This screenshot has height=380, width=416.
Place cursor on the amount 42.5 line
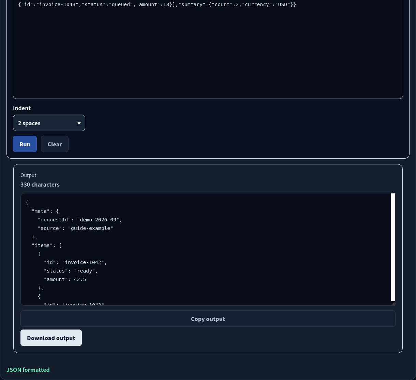pyautogui.click(x=65, y=279)
